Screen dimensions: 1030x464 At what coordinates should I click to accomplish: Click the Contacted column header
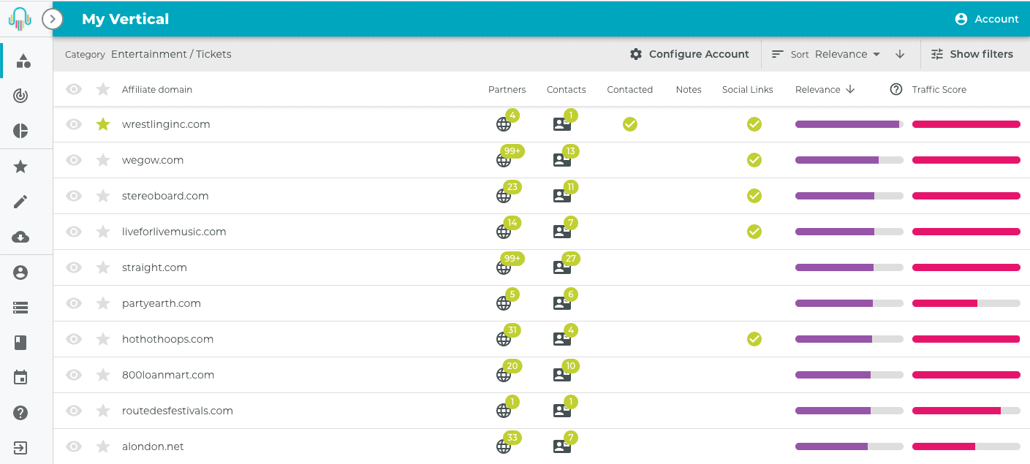(630, 89)
